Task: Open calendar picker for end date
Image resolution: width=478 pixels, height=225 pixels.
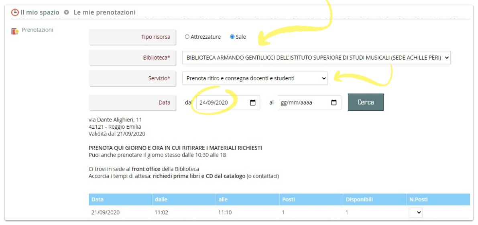Action: coord(334,103)
